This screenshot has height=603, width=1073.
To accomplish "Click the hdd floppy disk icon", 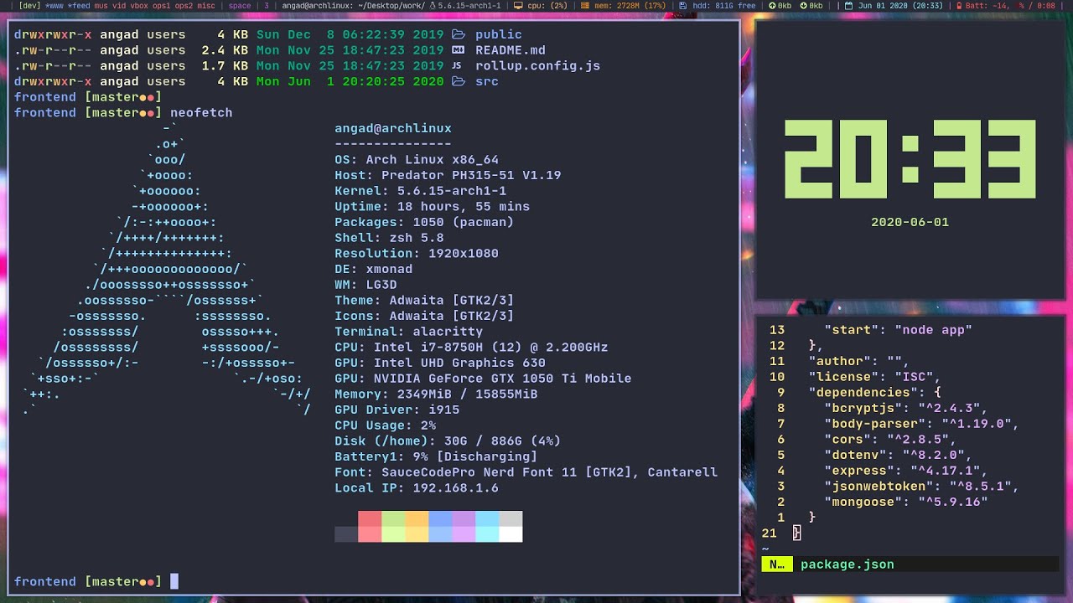I will tap(682, 5).
